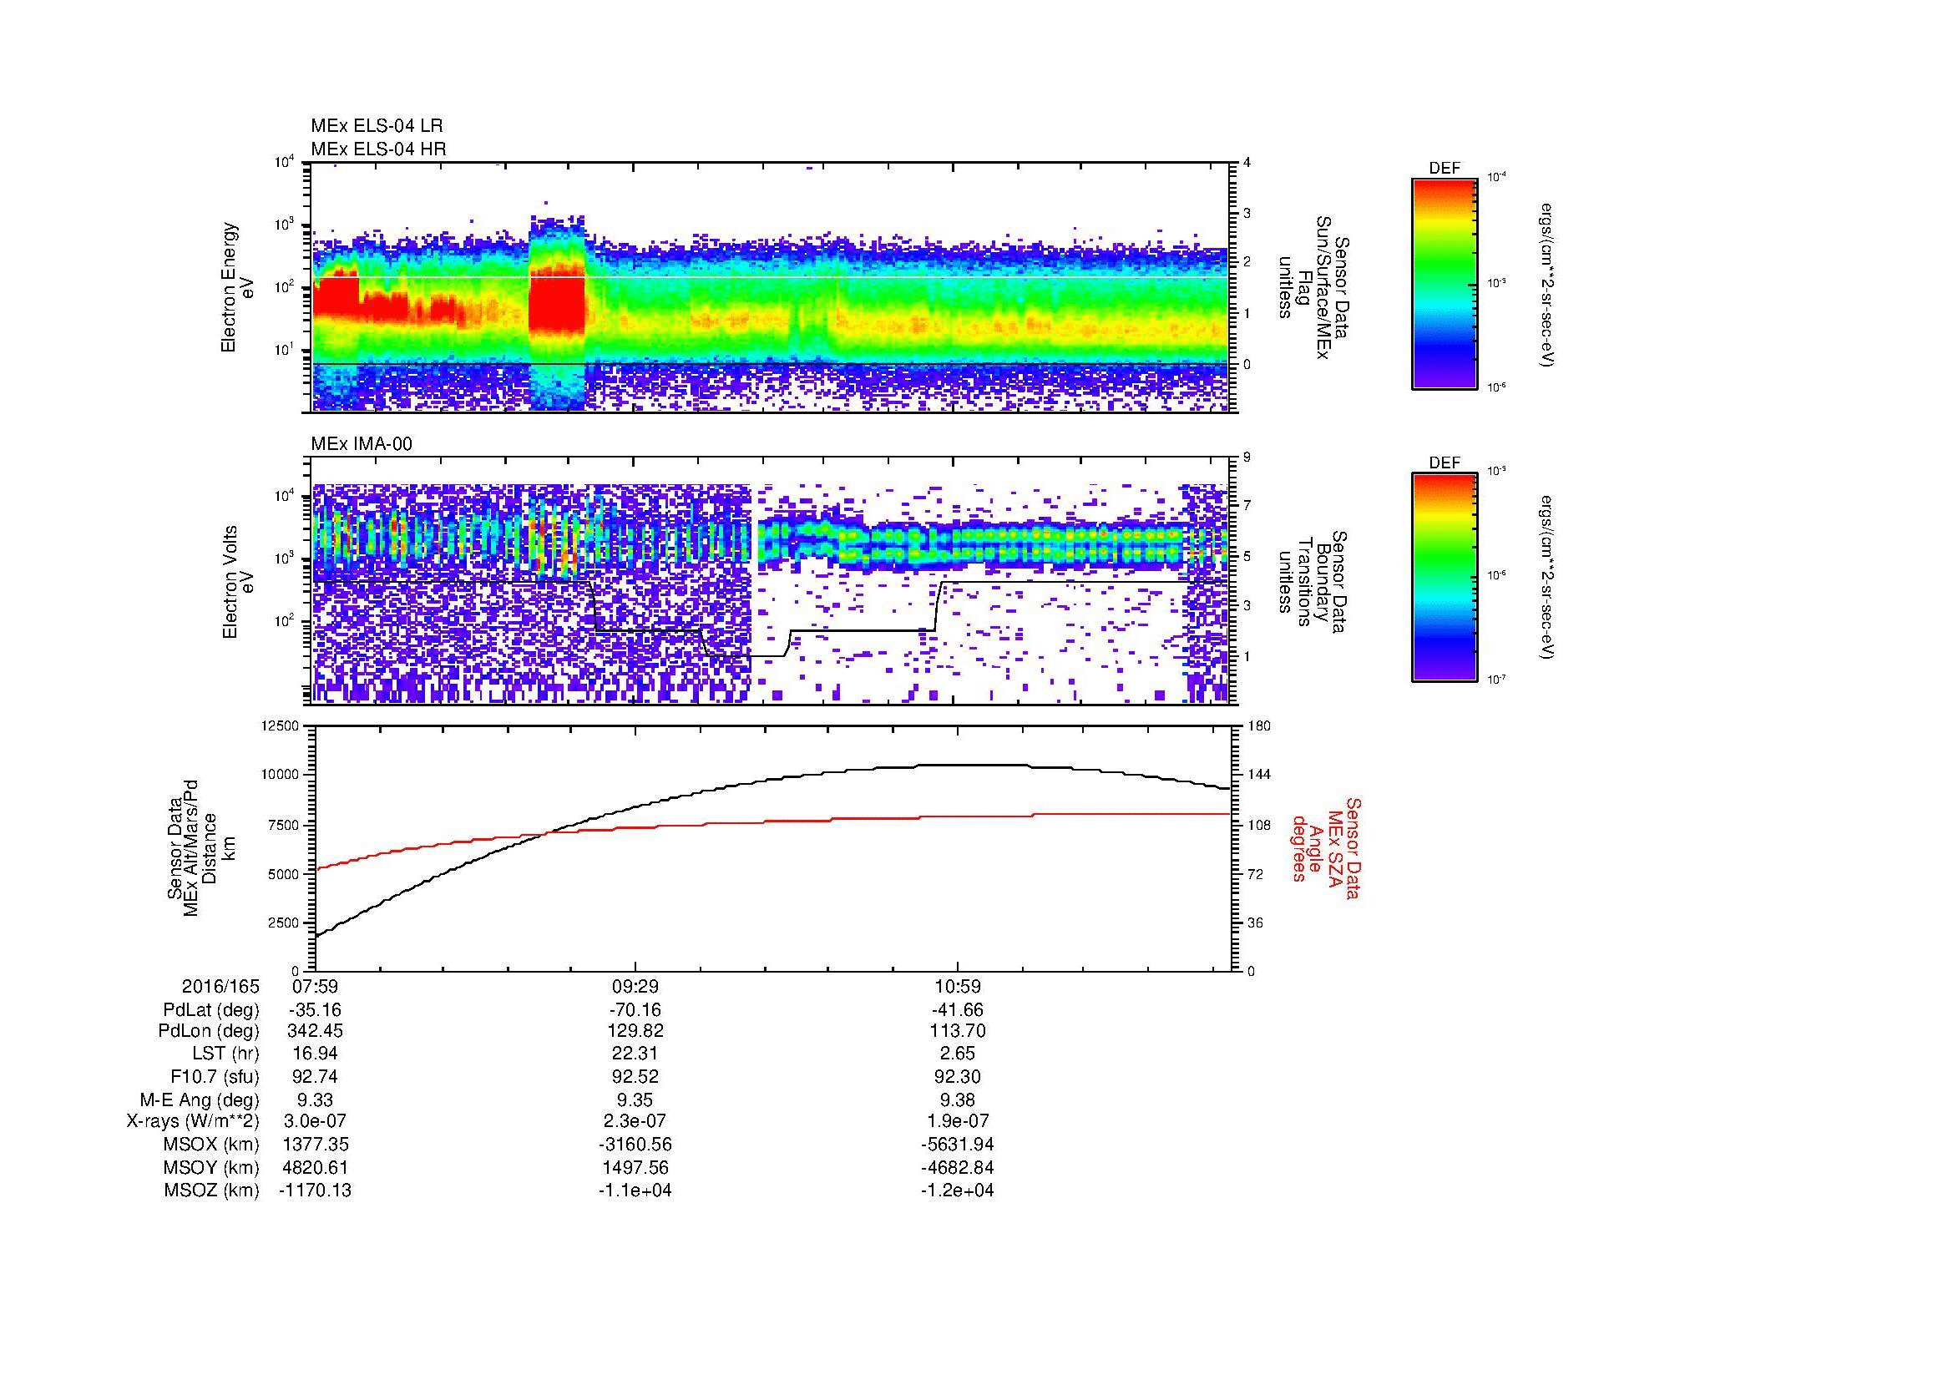1953x1380 pixels.
Task: Click the X-rays value 3.0e-07
Action: click(x=315, y=1121)
